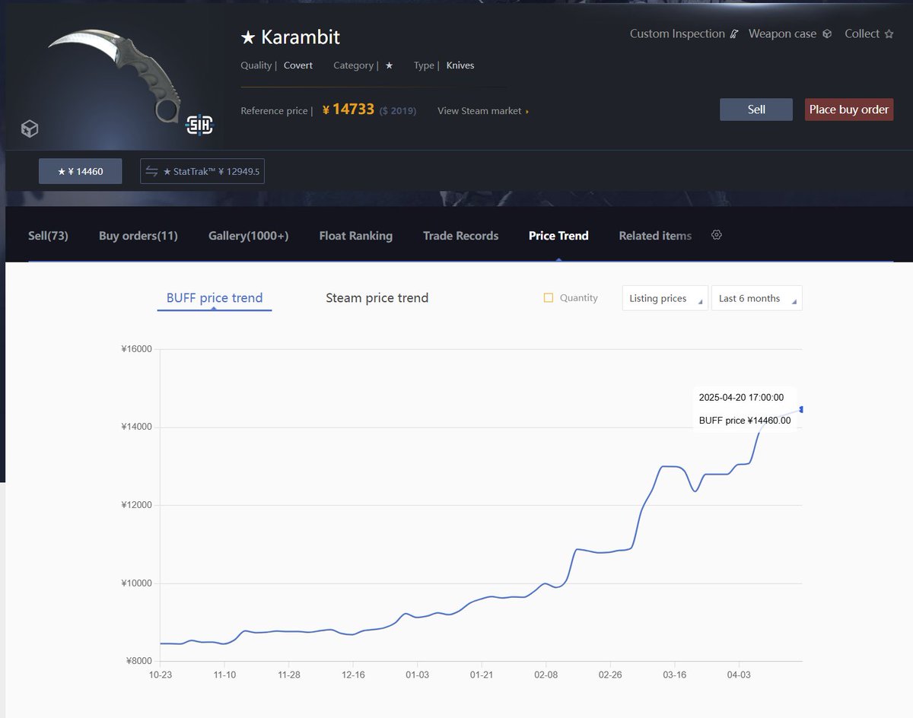Click the Custom Inspection link text
The height and width of the screenshot is (718, 913).
coord(677,33)
